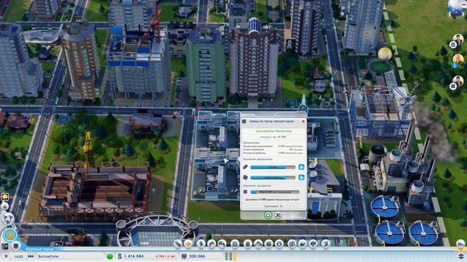Image resolution: width=467 pixels, height=262 pixels.
Task: Open the Water faucet menu
Action: point(212,244)
